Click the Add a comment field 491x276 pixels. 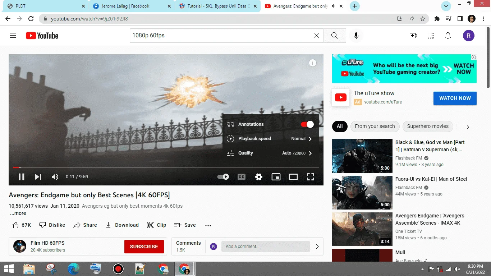click(266, 247)
